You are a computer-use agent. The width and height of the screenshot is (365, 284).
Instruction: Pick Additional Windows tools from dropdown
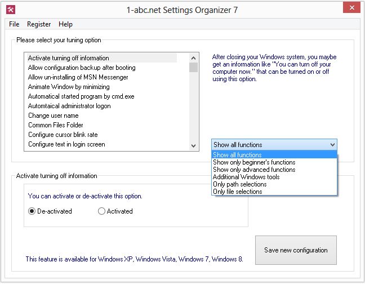tap(246, 177)
